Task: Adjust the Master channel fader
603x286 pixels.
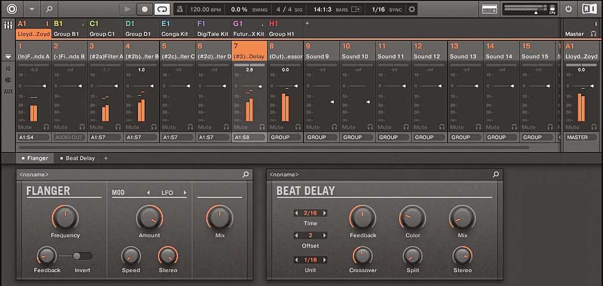Action: pos(592,86)
